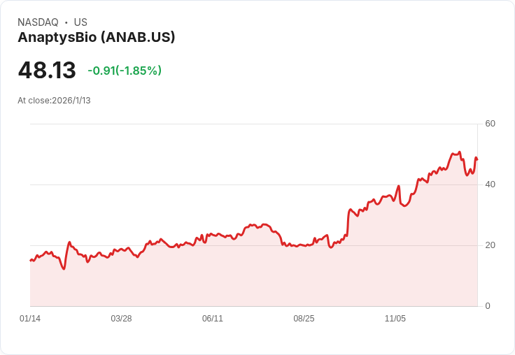Click the final data point at chart's right end
The height and width of the screenshot is (355, 515).
tap(477, 160)
